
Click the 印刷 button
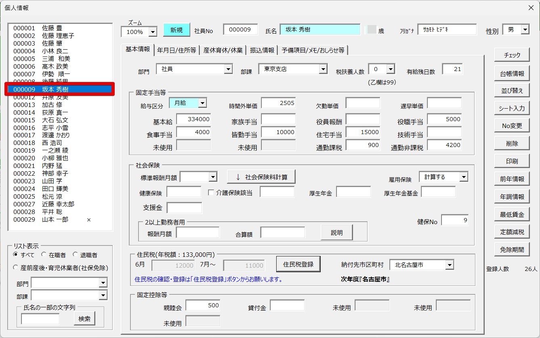coord(512,161)
